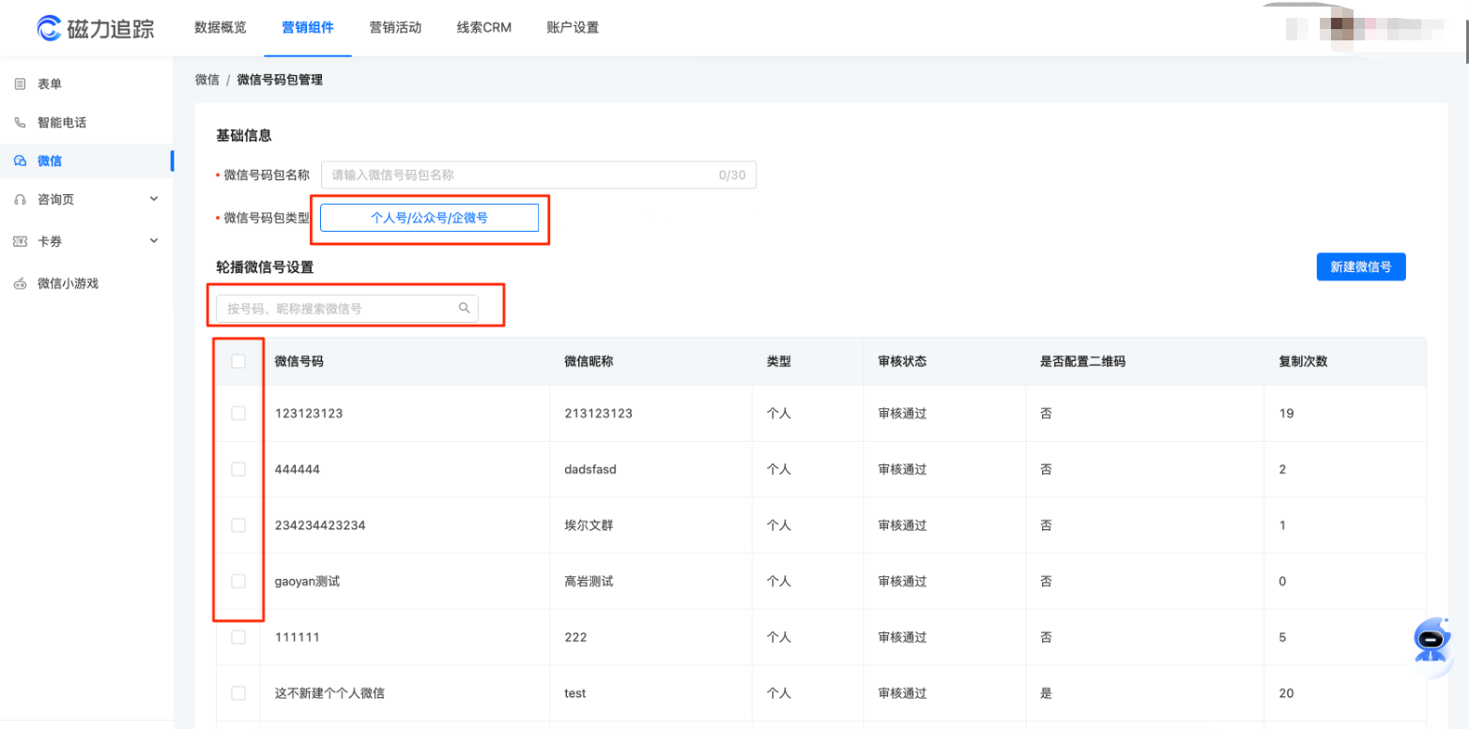Toggle the select-all checkbox in table header
The image size is (1469, 729).
pyautogui.click(x=238, y=361)
